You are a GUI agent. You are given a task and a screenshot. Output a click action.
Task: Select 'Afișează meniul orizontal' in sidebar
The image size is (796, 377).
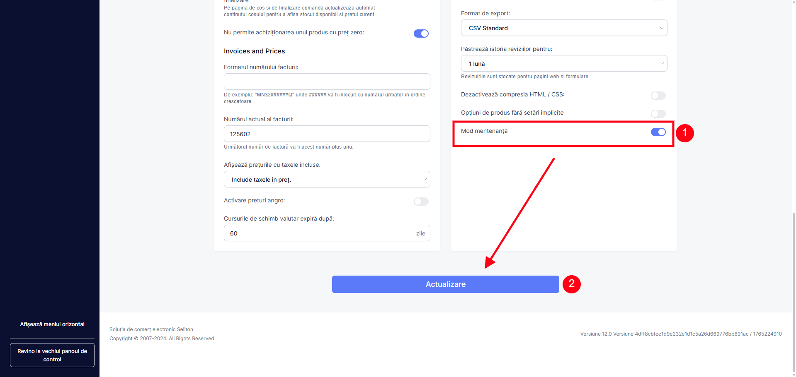52,324
